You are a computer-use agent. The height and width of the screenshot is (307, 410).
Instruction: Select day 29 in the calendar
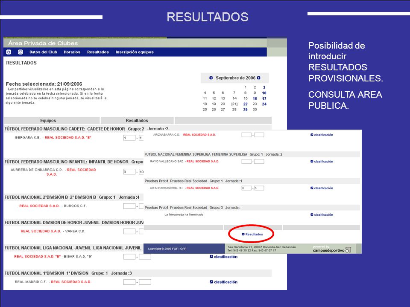tap(245, 110)
